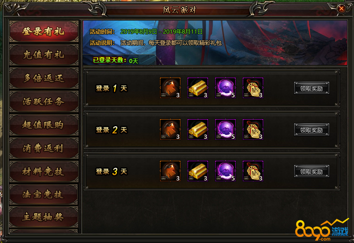Open the 活跃任务 tab
This screenshot has width=354, height=243.
[x=44, y=101]
